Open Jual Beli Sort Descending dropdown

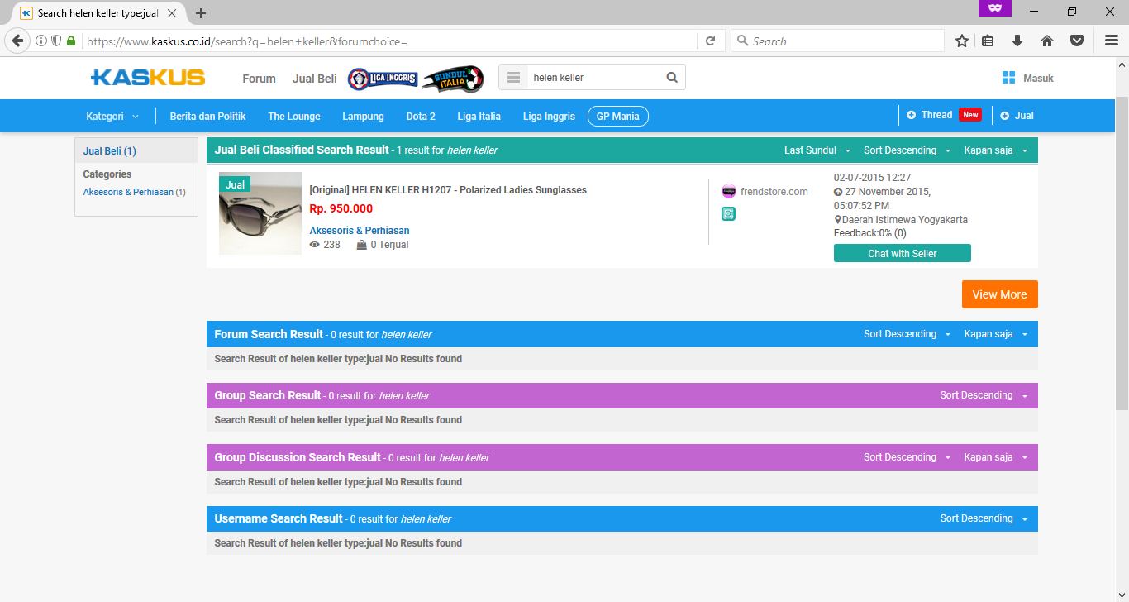tap(907, 150)
